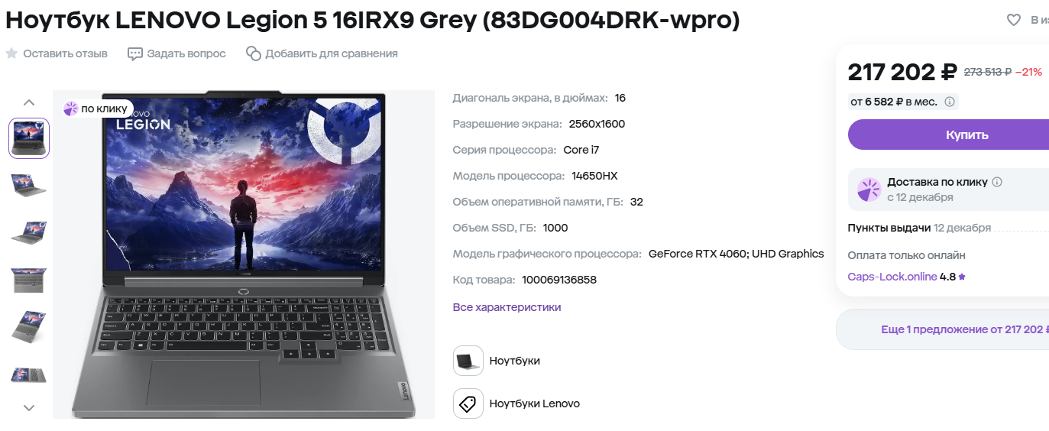1049x431 pixels.
Task: Show previous thumbnails with up chevron
Action: point(29,102)
